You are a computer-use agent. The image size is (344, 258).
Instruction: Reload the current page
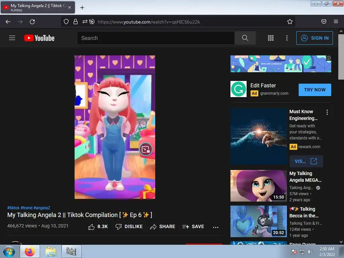pos(32,22)
